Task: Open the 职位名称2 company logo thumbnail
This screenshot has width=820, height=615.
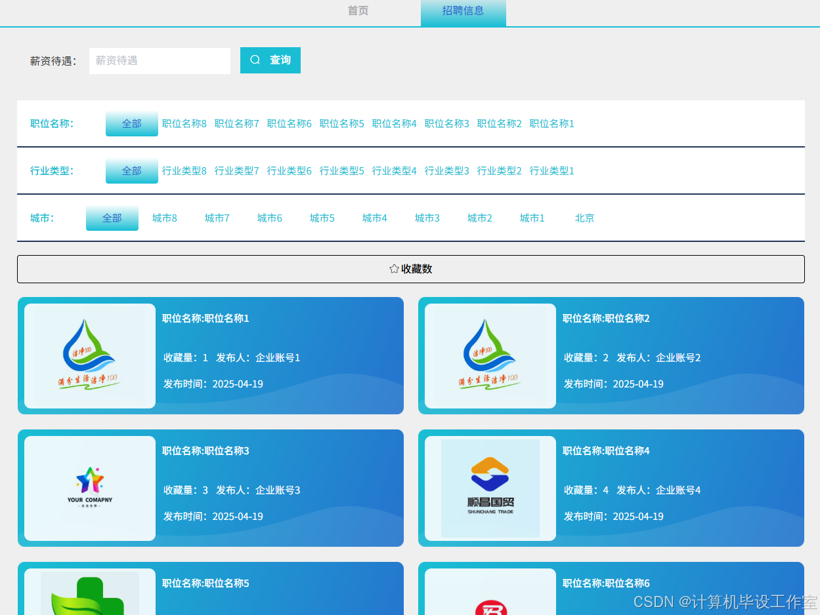Action: point(490,356)
